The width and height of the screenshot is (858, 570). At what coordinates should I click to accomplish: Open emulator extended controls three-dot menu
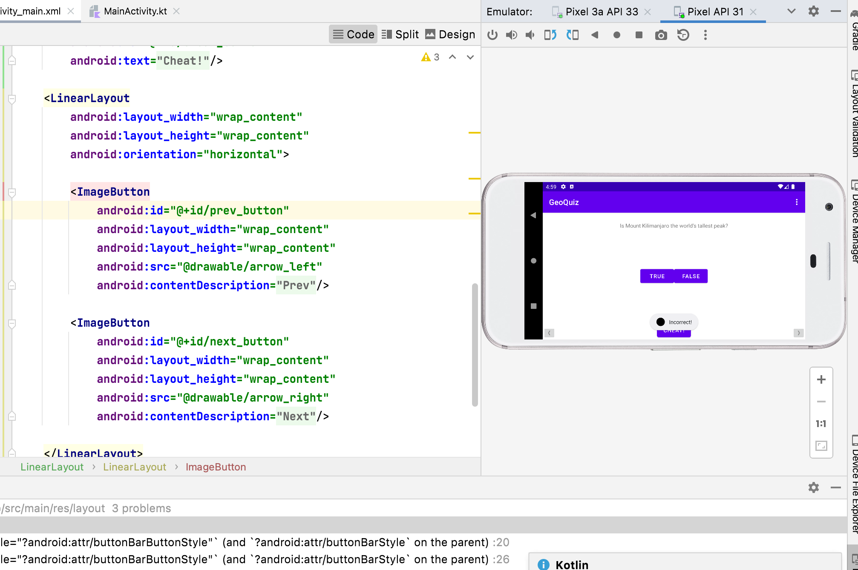pos(705,35)
